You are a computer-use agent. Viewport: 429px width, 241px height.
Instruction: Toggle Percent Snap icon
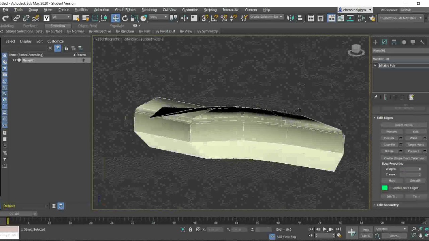(x=224, y=18)
